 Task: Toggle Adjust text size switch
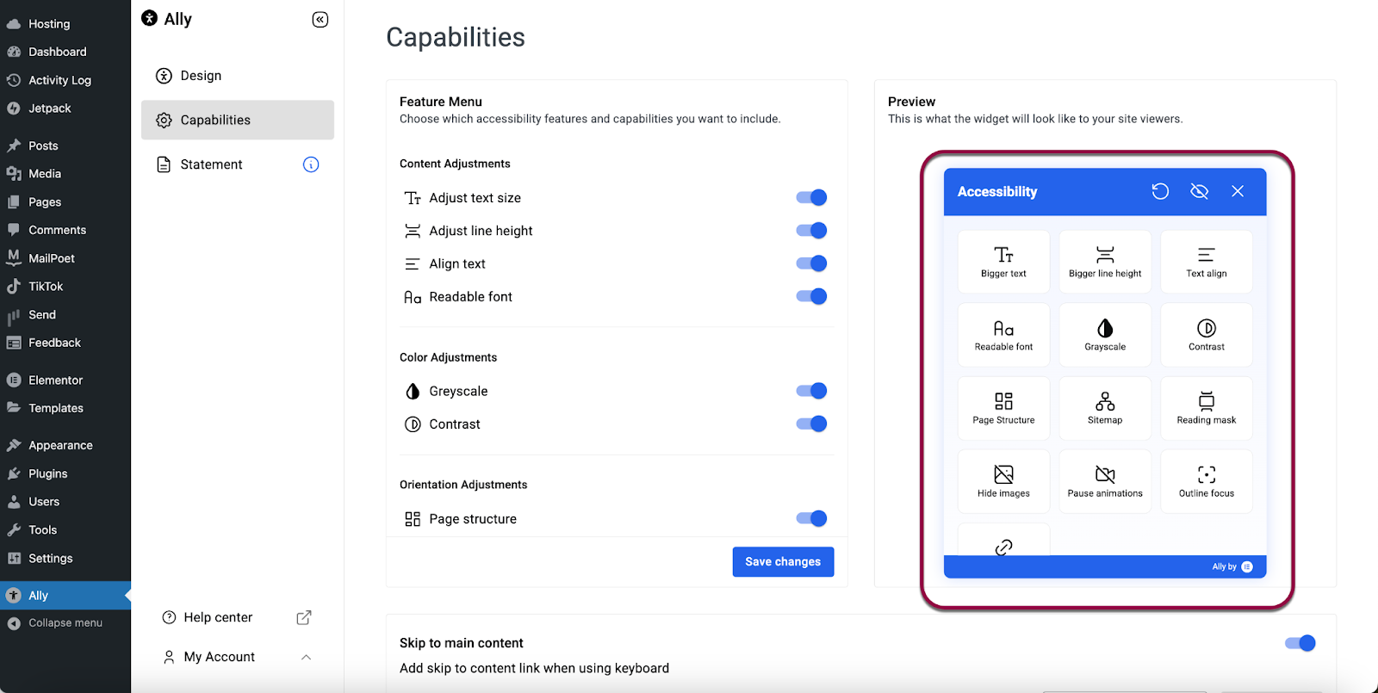(811, 198)
